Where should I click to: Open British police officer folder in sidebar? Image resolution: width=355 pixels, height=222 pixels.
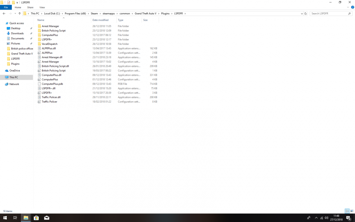click(22, 48)
